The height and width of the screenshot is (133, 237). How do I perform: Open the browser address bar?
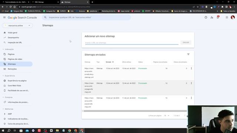coord(106,7)
